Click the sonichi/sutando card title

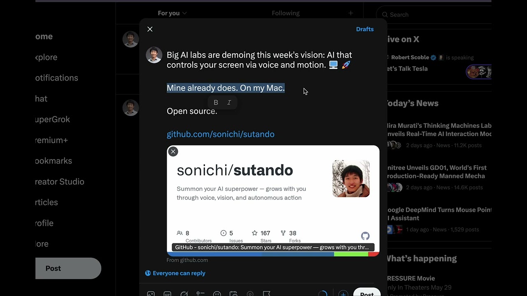click(235, 170)
